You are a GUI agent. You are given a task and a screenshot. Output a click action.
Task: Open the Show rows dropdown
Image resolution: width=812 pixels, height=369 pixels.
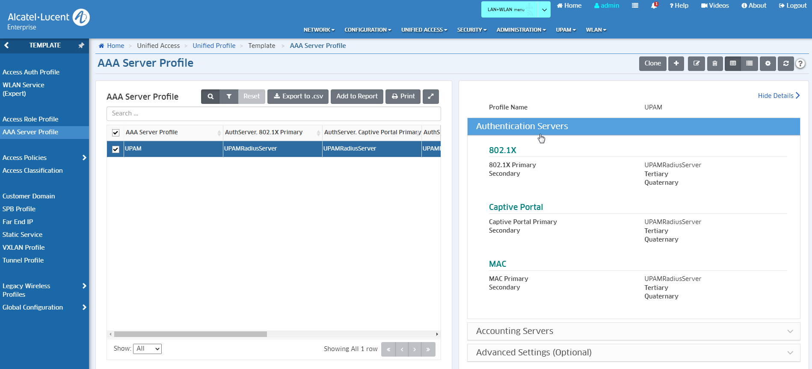(147, 349)
